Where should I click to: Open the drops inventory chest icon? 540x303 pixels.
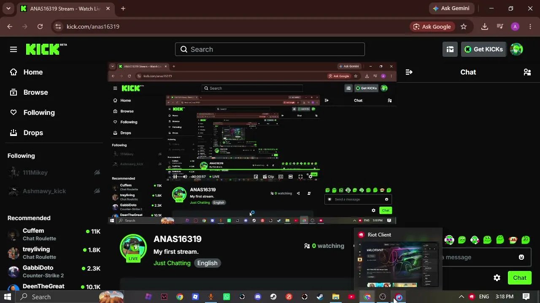tap(450, 49)
